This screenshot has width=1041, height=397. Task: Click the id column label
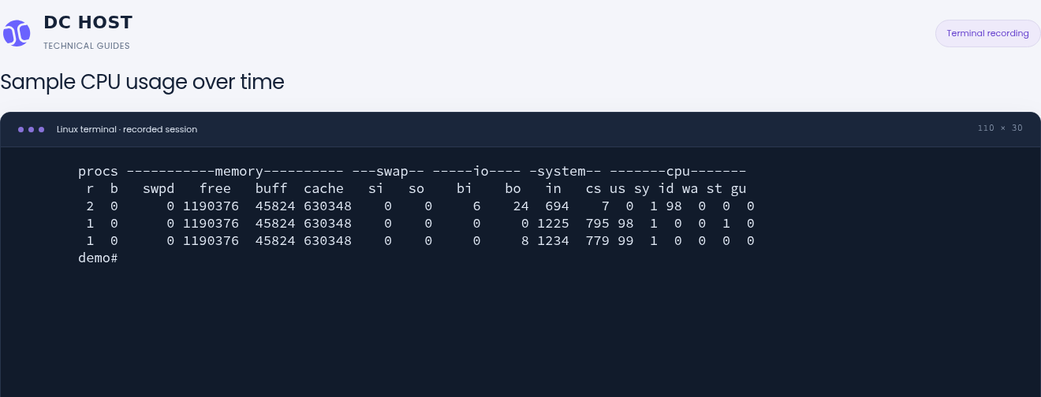coord(666,188)
